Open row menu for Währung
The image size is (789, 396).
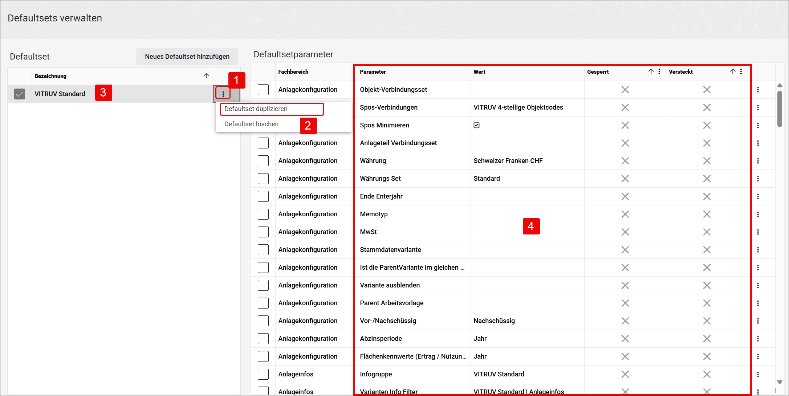point(758,161)
